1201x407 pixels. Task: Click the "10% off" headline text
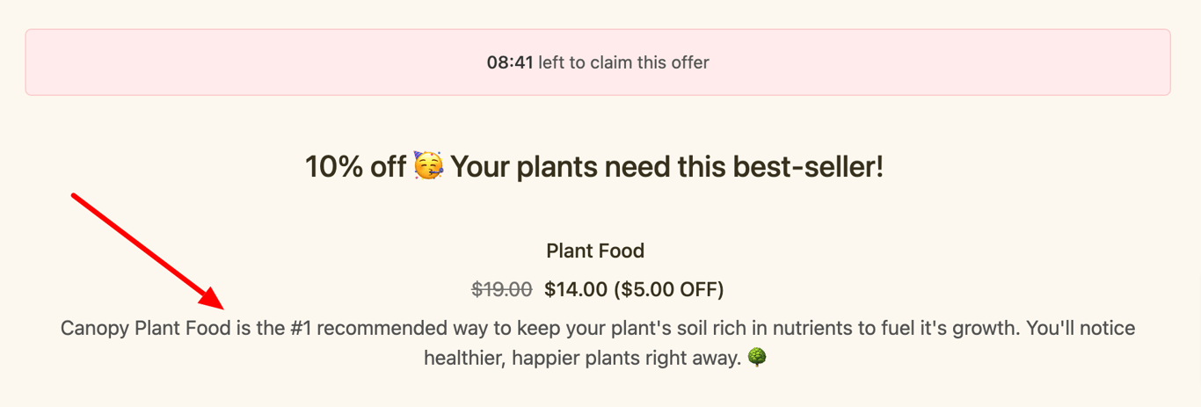[x=355, y=166]
